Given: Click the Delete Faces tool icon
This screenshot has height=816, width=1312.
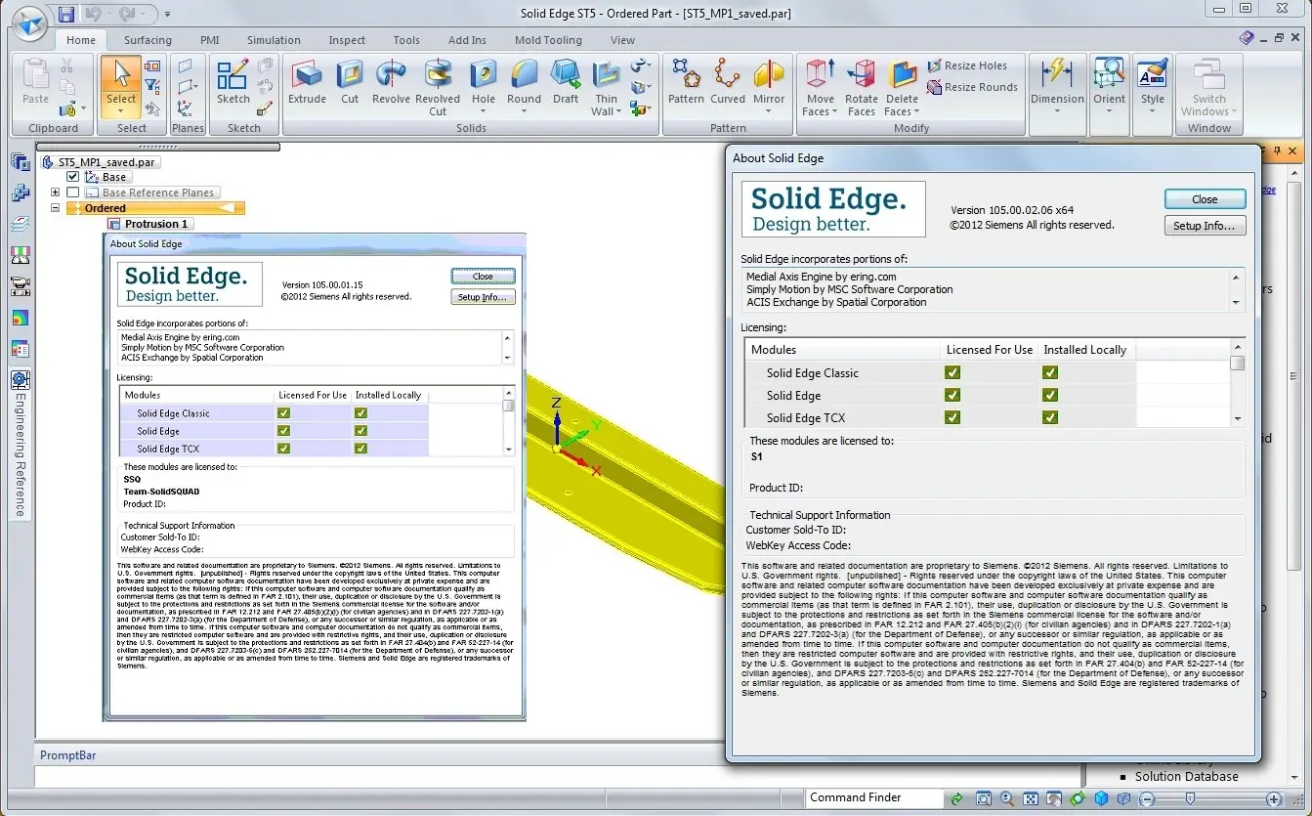Looking at the screenshot, I should pos(903,75).
